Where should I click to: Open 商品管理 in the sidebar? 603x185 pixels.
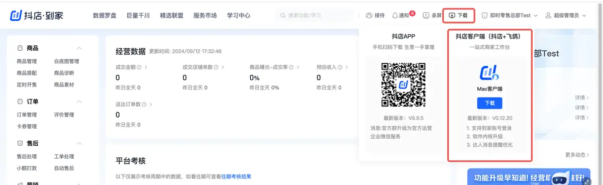pos(27,61)
